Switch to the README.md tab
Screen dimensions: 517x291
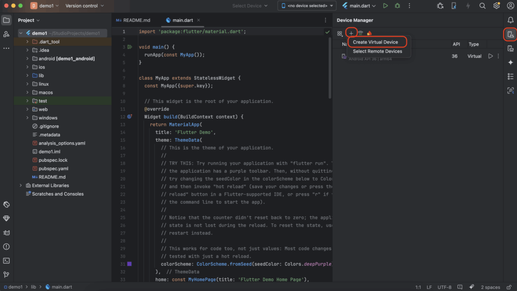[133, 20]
